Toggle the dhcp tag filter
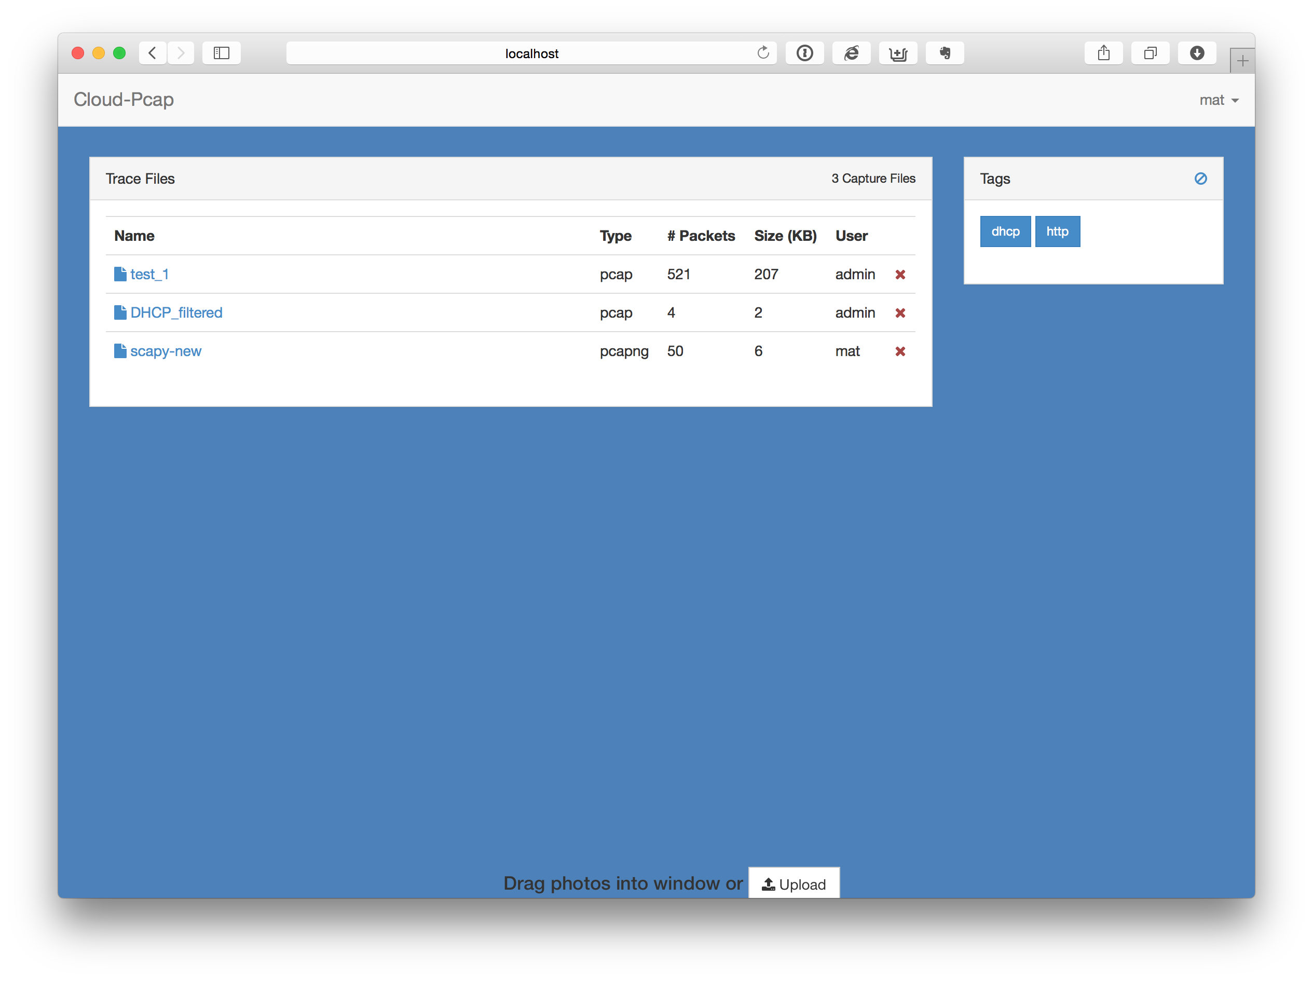This screenshot has width=1313, height=981. point(1005,231)
